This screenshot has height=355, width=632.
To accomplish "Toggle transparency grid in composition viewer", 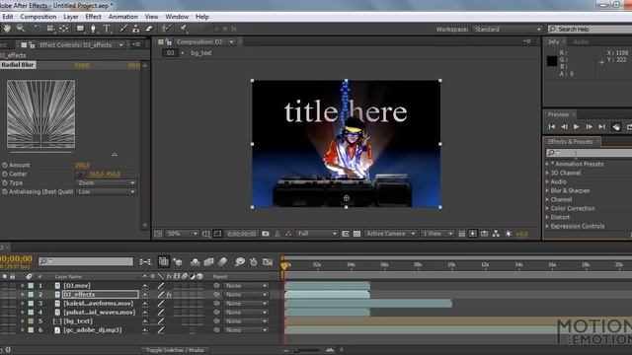I will pyautogui.click(x=356, y=234).
